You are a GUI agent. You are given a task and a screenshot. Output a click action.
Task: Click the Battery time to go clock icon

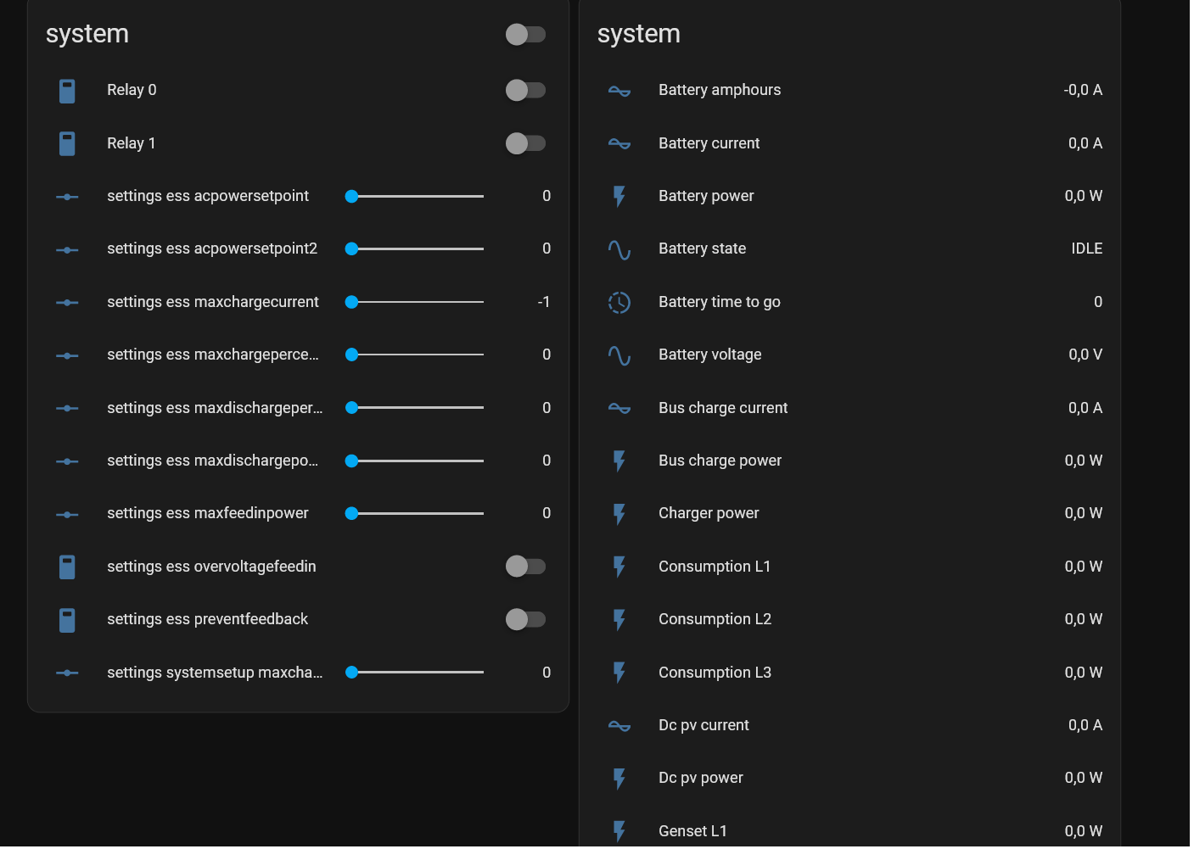(619, 303)
